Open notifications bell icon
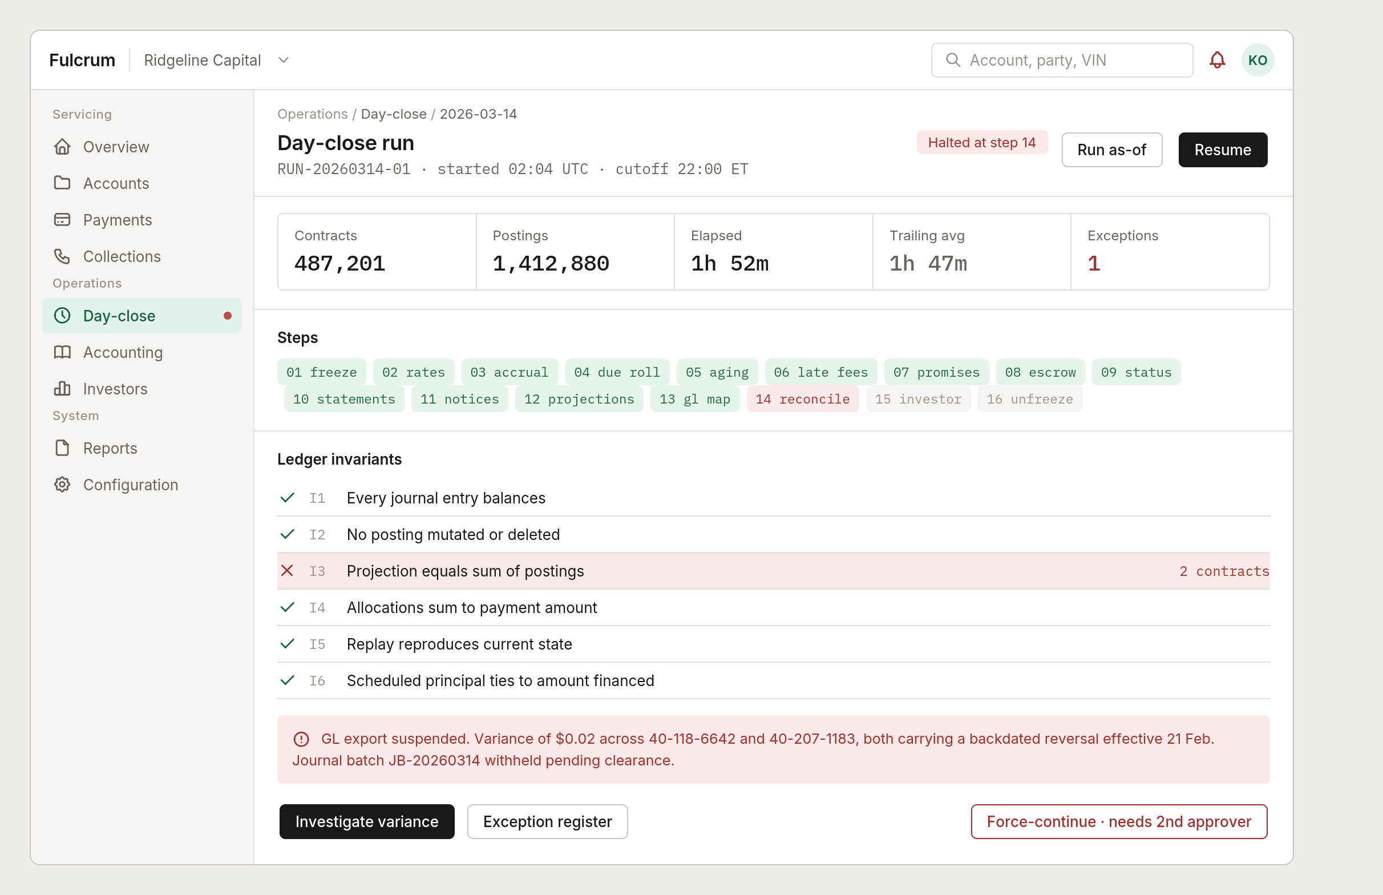The width and height of the screenshot is (1383, 895). pyautogui.click(x=1217, y=60)
